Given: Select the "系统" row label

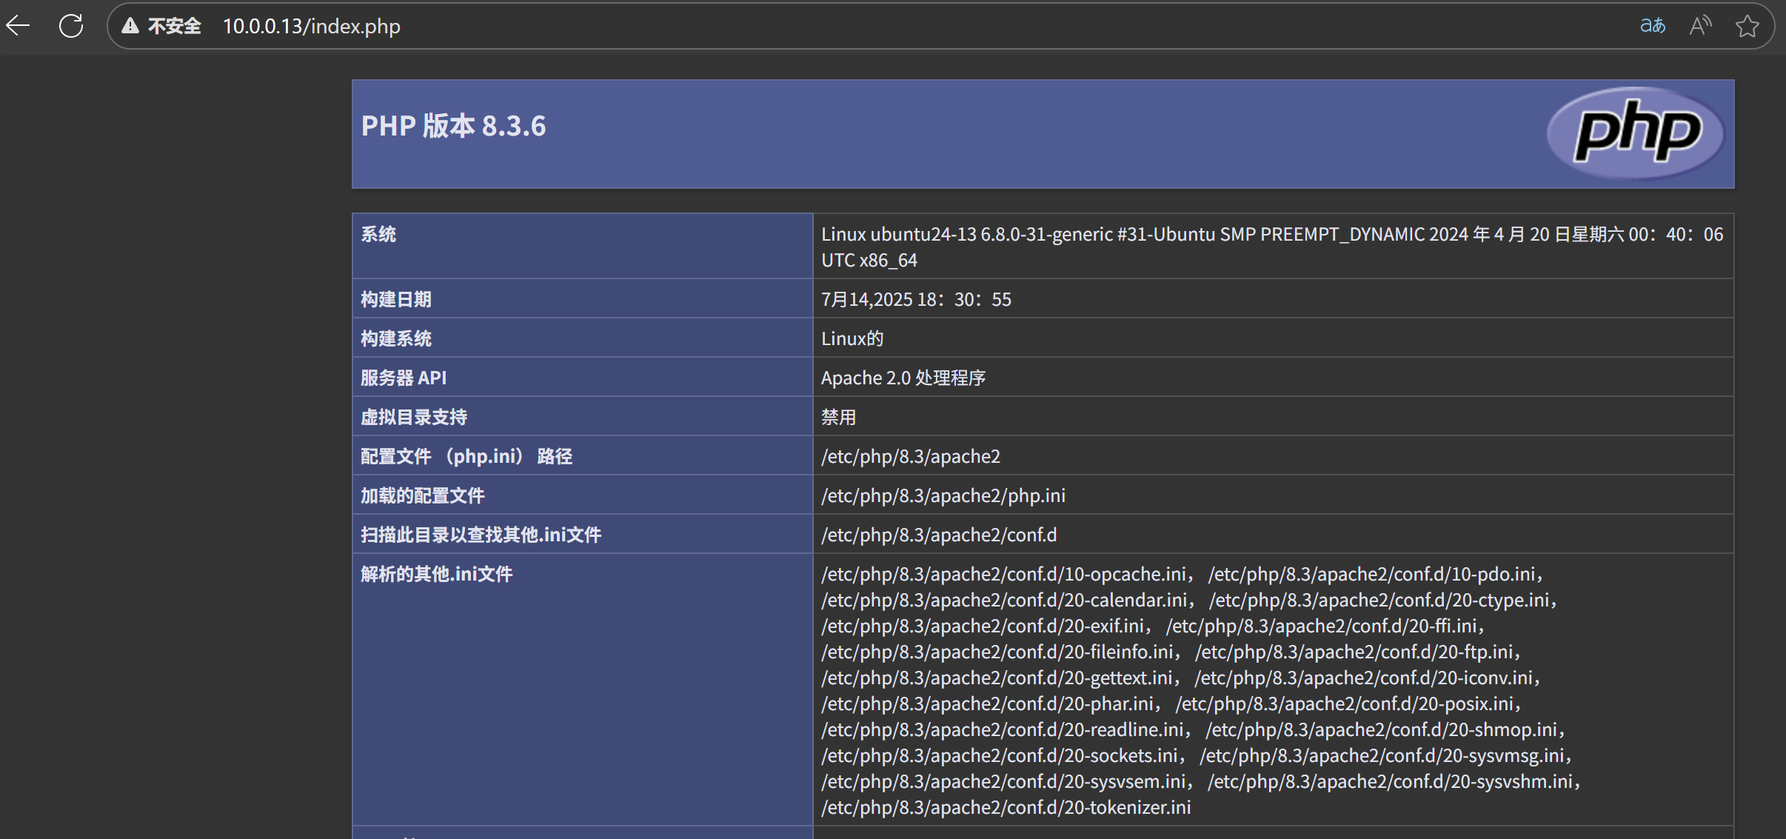Looking at the screenshot, I should click(x=378, y=234).
